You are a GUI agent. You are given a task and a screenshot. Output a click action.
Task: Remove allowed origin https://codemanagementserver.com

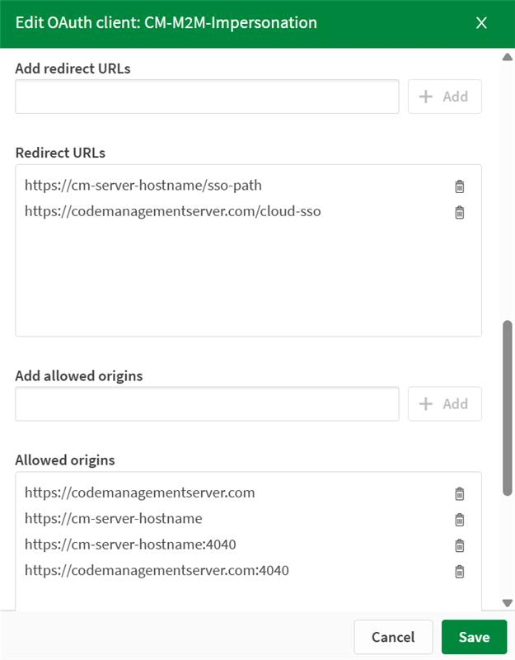[x=460, y=493]
